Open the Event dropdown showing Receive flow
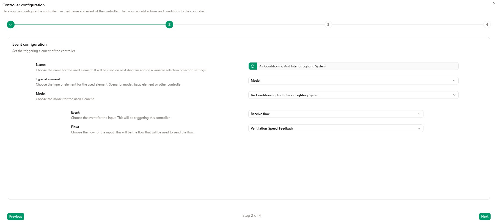Image resolution: width=498 pixels, height=222 pixels. click(x=336, y=114)
